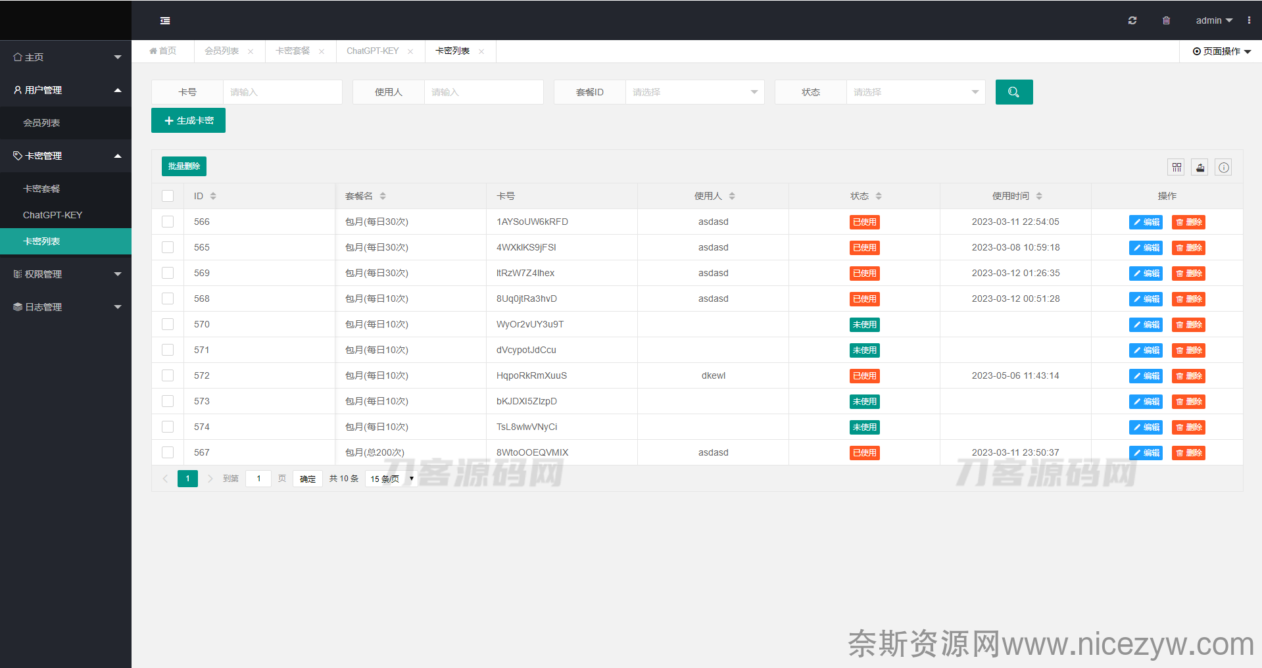Image resolution: width=1262 pixels, height=668 pixels.
Task: Click the table info circle icon
Action: (1224, 168)
